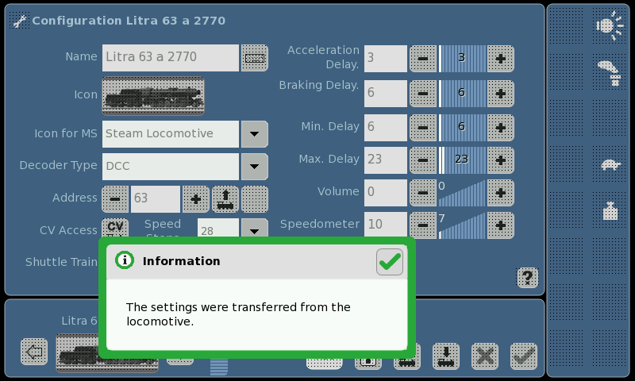Click the Max. Delay slider bar
635x381 pixels.
(x=462, y=160)
